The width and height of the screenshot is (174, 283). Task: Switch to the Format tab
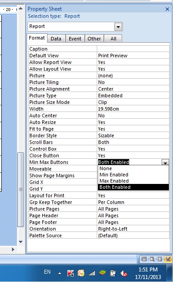click(x=37, y=38)
